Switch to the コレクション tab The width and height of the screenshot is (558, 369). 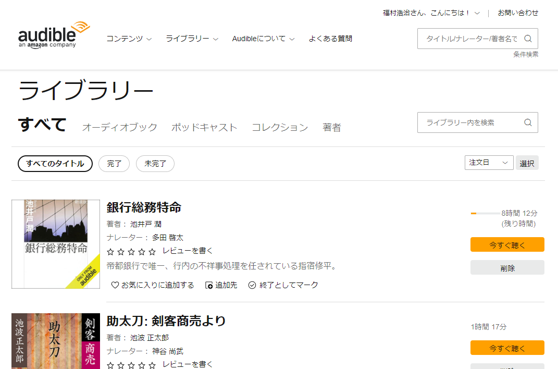(280, 127)
